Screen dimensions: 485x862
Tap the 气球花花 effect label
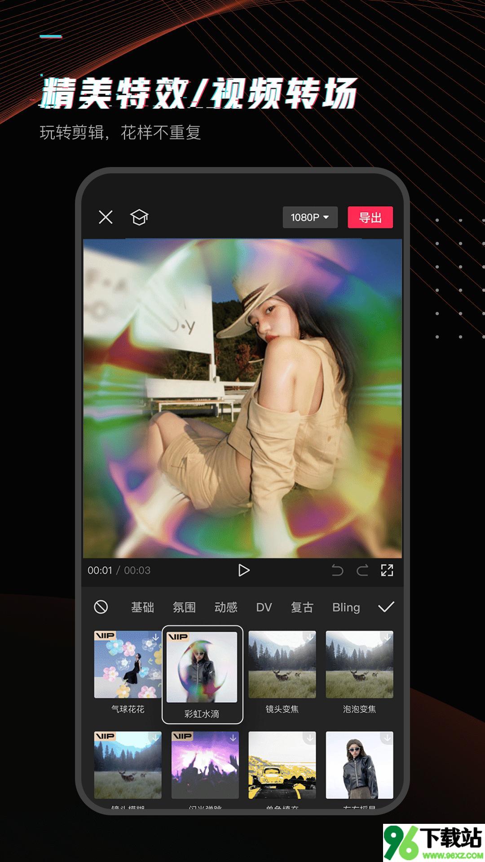[128, 709]
